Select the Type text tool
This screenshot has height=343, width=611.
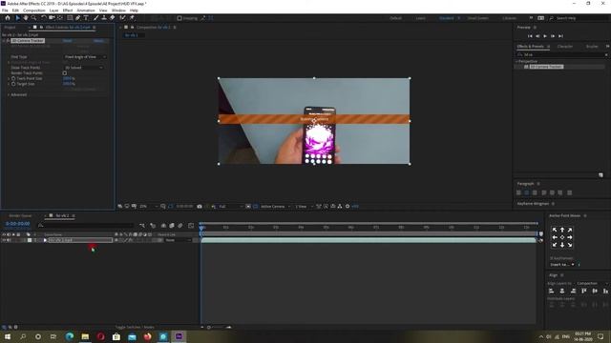86,18
